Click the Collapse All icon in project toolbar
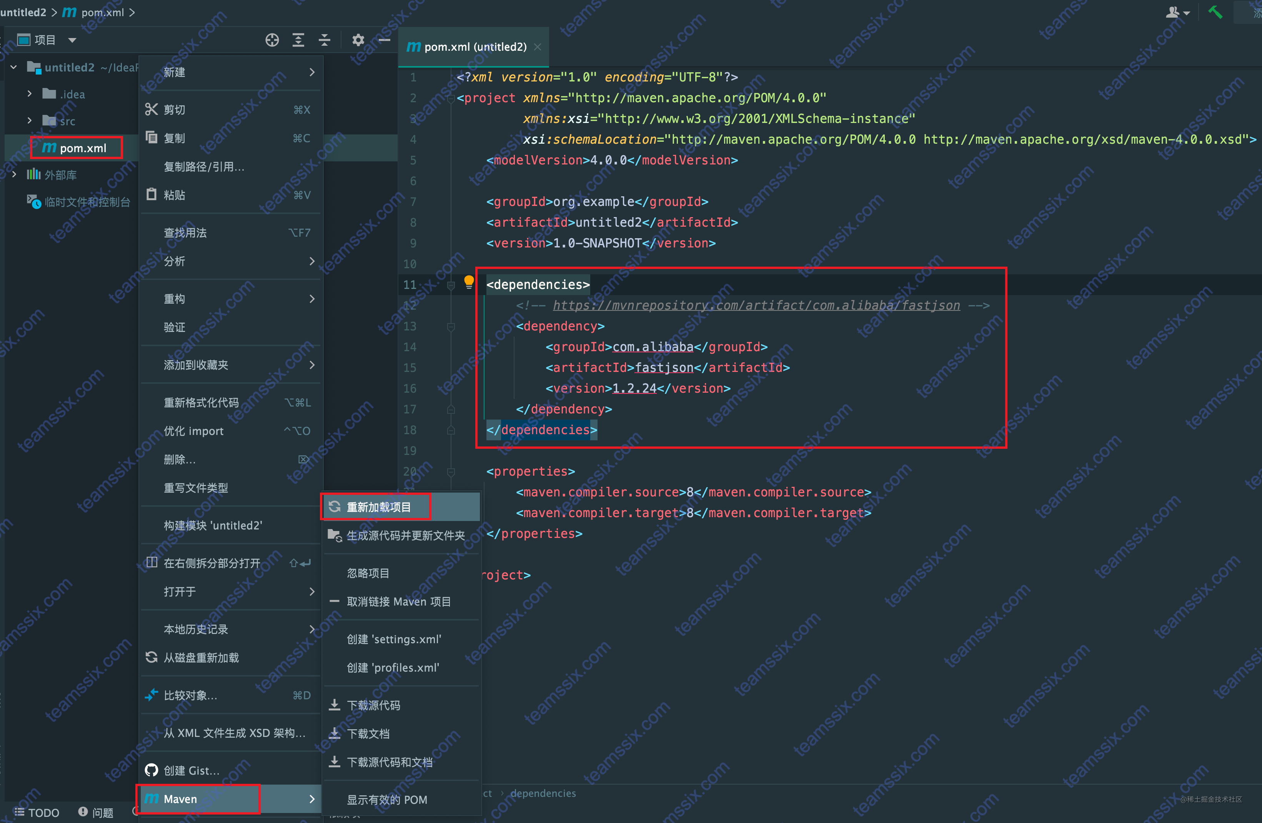The height and width of the screenshot is (823, 1262). [x=325, y=40]
